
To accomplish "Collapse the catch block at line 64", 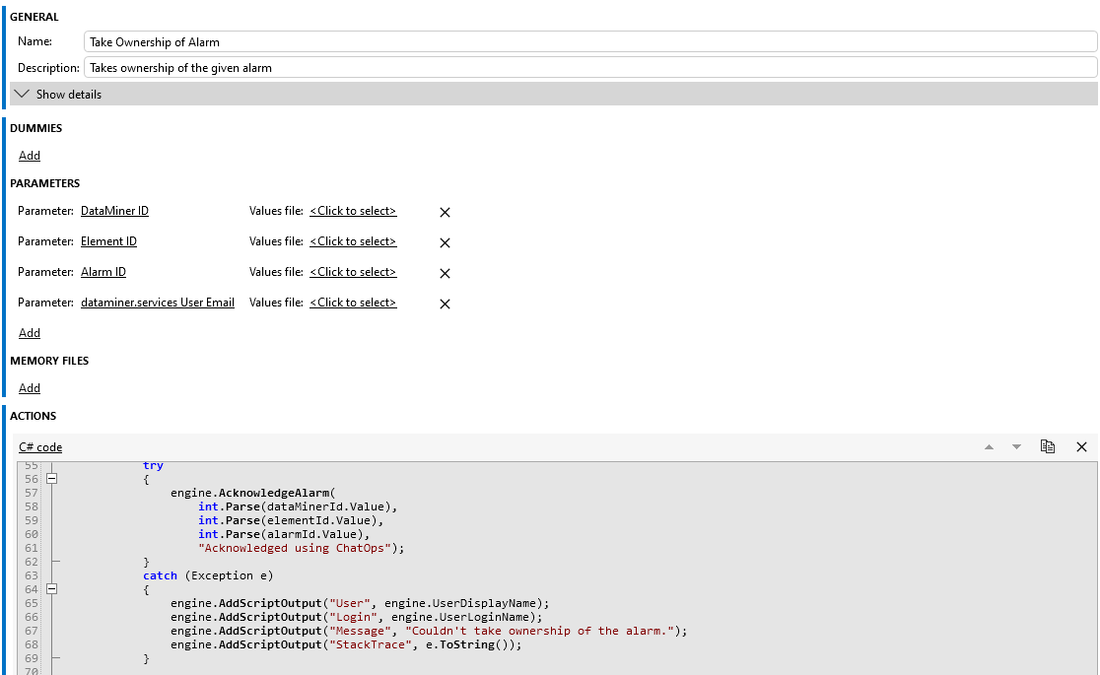I will pyautogui.click(x=52, y=588).
